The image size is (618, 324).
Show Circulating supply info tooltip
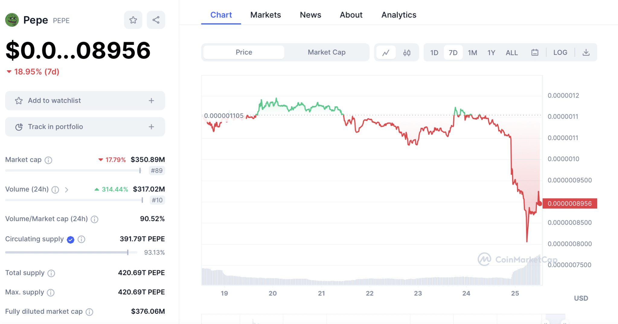click(82, 239)
